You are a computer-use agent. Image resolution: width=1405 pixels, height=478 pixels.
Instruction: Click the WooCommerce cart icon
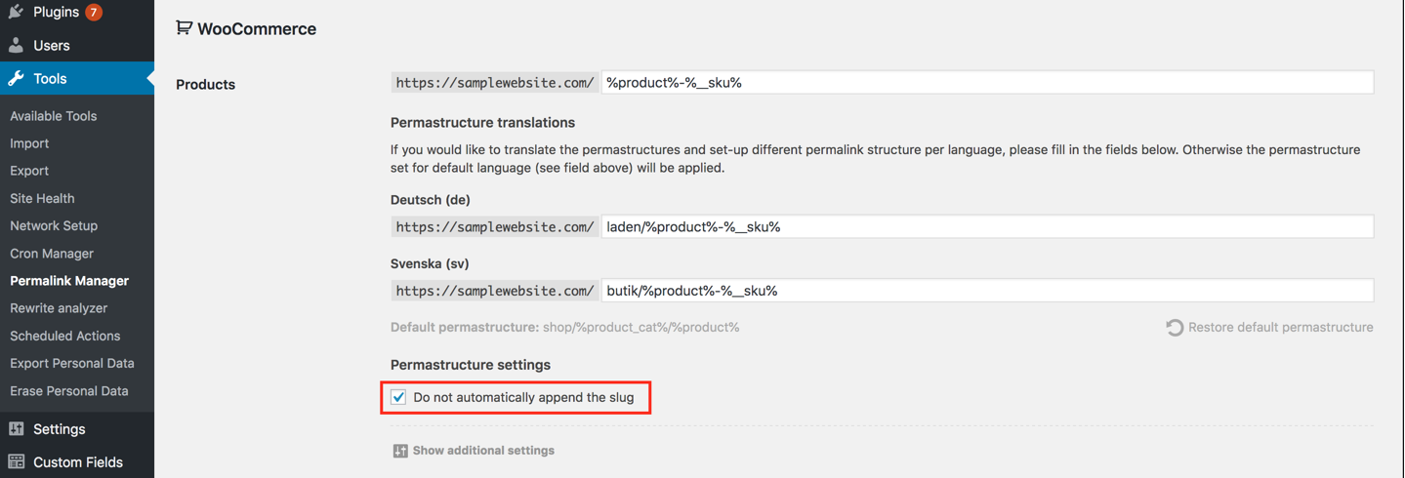[184, 28]
